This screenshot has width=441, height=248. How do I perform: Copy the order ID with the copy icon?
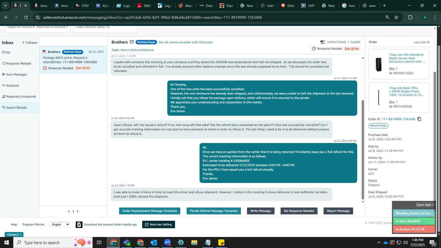tap(419, 119)
